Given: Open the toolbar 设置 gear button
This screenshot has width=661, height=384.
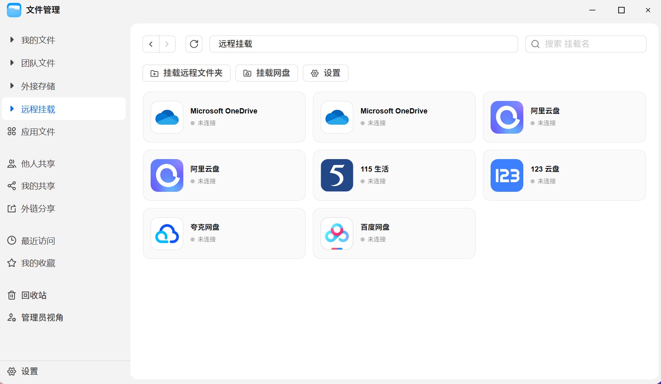Looking at the screenshot, I should tap(325, 73).
